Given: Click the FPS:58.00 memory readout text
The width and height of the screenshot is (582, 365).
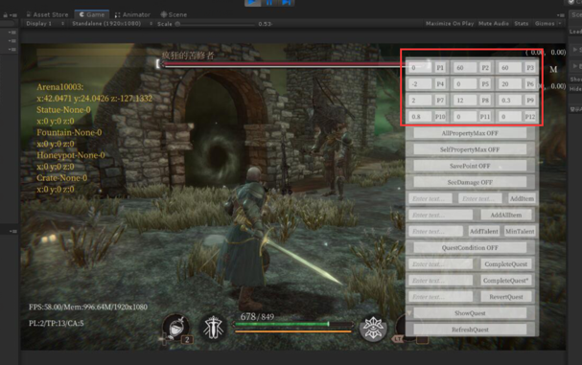Looking at the screenshot, I should click(88, 308).
